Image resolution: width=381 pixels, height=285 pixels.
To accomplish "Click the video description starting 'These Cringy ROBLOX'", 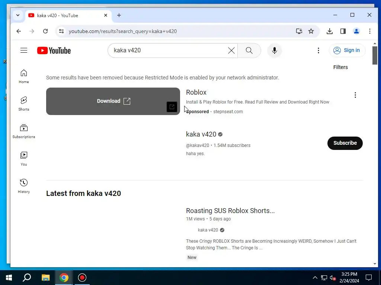I will pos(271,244).
